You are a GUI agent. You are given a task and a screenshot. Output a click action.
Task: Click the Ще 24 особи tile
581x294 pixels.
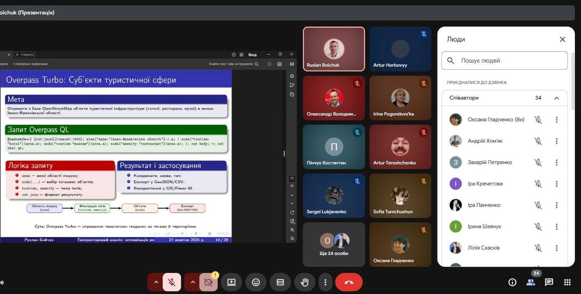(x=334, y=244)
